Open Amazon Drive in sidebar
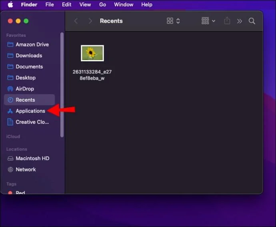Screen dimensions: 276x227 click(29, 44)
